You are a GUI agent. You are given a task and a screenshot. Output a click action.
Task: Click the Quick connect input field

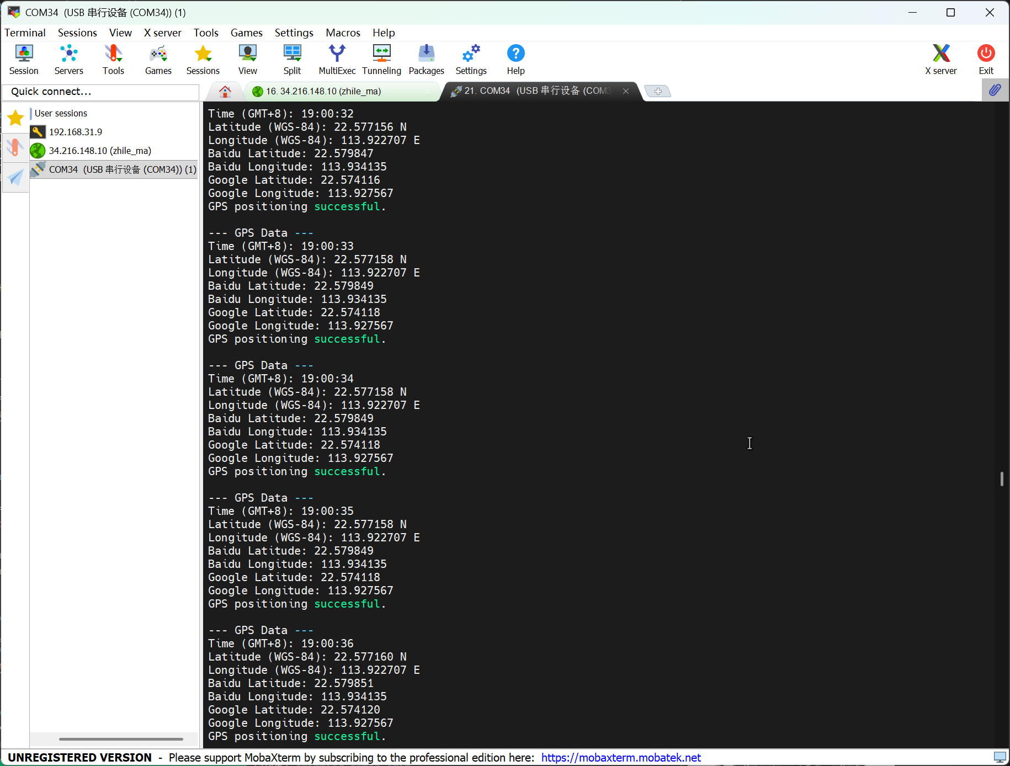tap(100, 92)
